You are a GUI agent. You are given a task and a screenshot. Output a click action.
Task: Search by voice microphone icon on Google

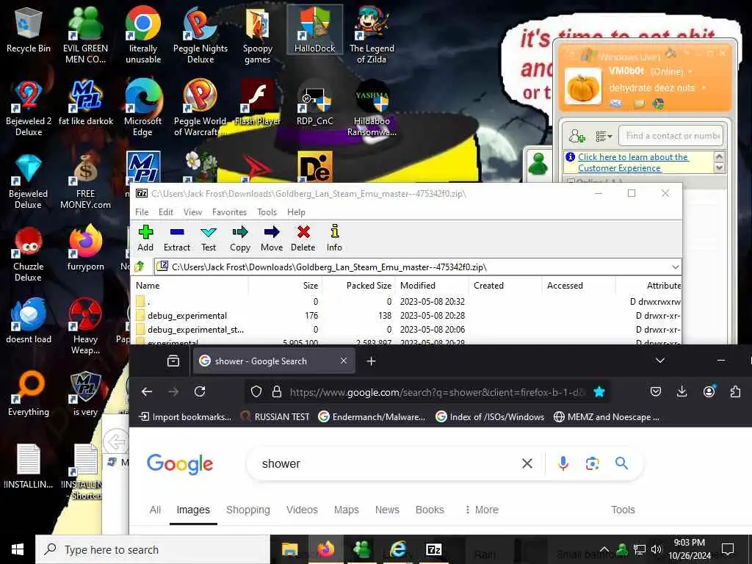(563, 463)
